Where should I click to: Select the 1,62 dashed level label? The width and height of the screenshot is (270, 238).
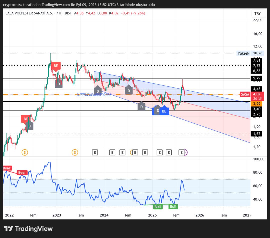pos(256,134)
